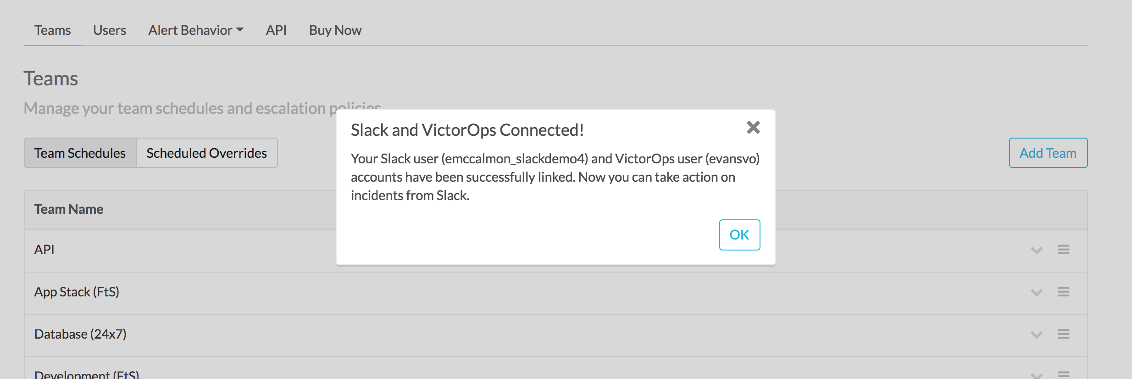1132x379 pixels.
Task: Open the Database (24x7) team row
Action: pyautogui.click(x=556, y=335)
